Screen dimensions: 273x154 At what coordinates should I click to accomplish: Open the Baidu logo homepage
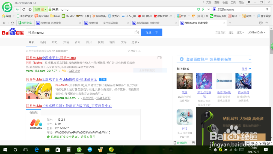coord(13,32)
